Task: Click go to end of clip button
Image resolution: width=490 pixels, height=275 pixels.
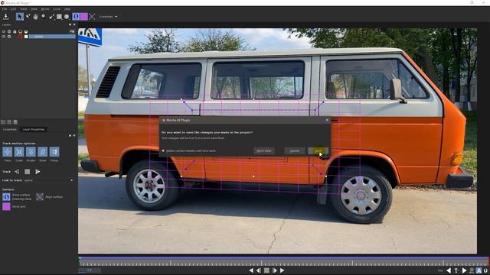Action: (x=283, y=270)
